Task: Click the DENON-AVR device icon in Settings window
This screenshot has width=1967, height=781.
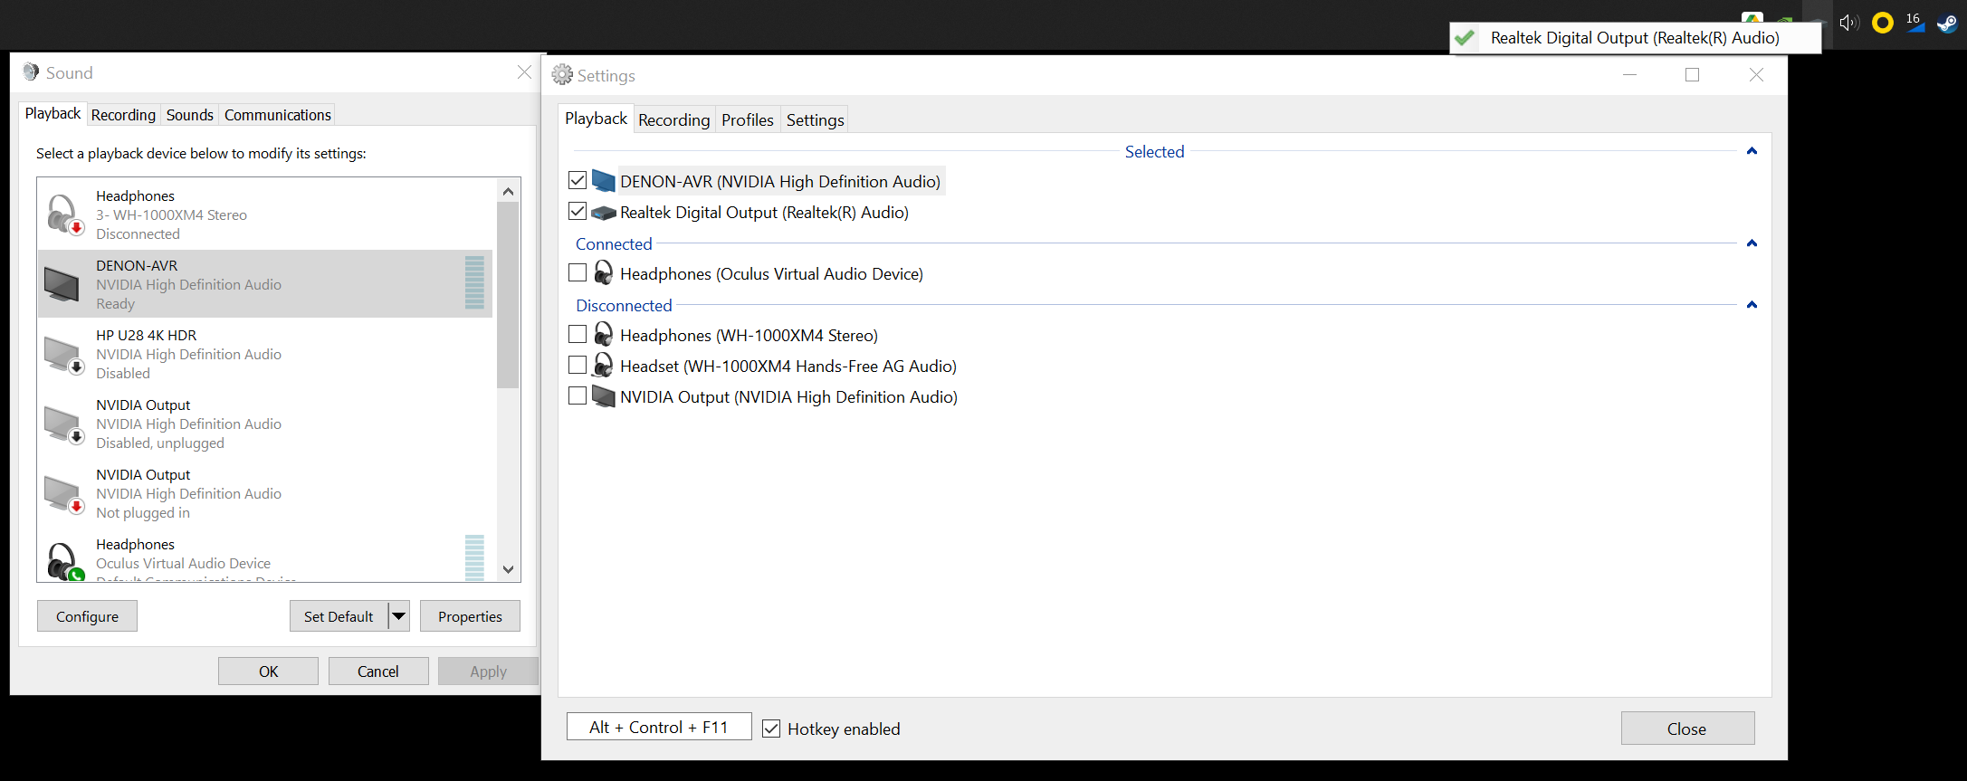Action: click(604, 181)
